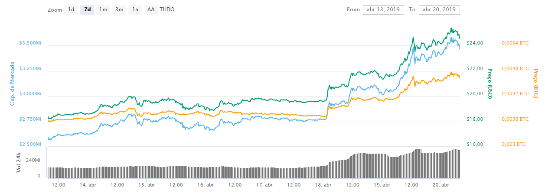The height and width of the screenshot is (193, 545).
Task: Click the $2 750Mi axis value
Action: pyautogui.click(x=30, y=119)
